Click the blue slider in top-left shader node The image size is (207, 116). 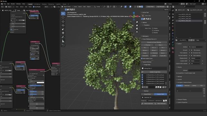34,15
